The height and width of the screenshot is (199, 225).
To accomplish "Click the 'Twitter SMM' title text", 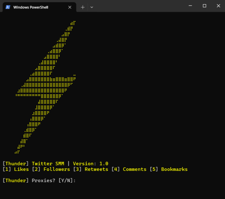I will [x=48, y=164].
